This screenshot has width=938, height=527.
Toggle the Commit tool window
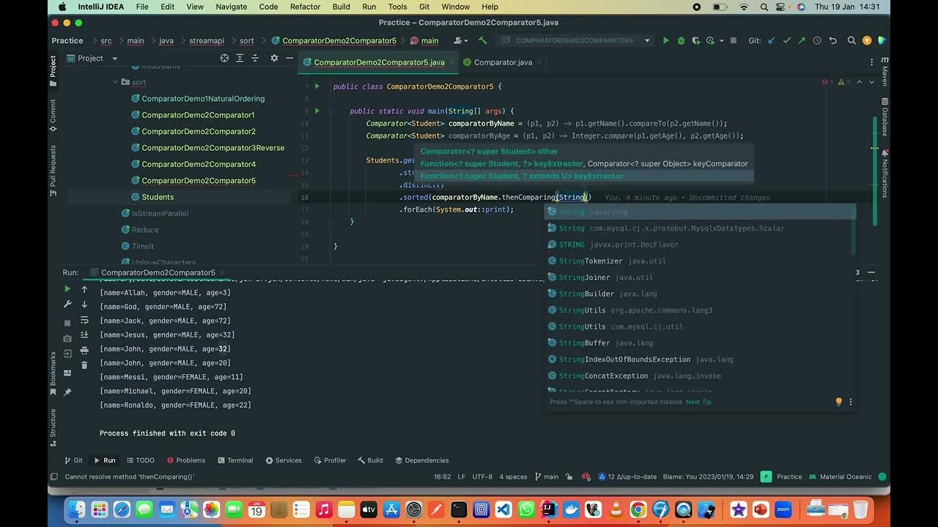(53, 116)
